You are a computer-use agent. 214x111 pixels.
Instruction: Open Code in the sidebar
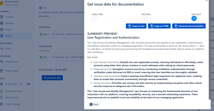[8, 49]
